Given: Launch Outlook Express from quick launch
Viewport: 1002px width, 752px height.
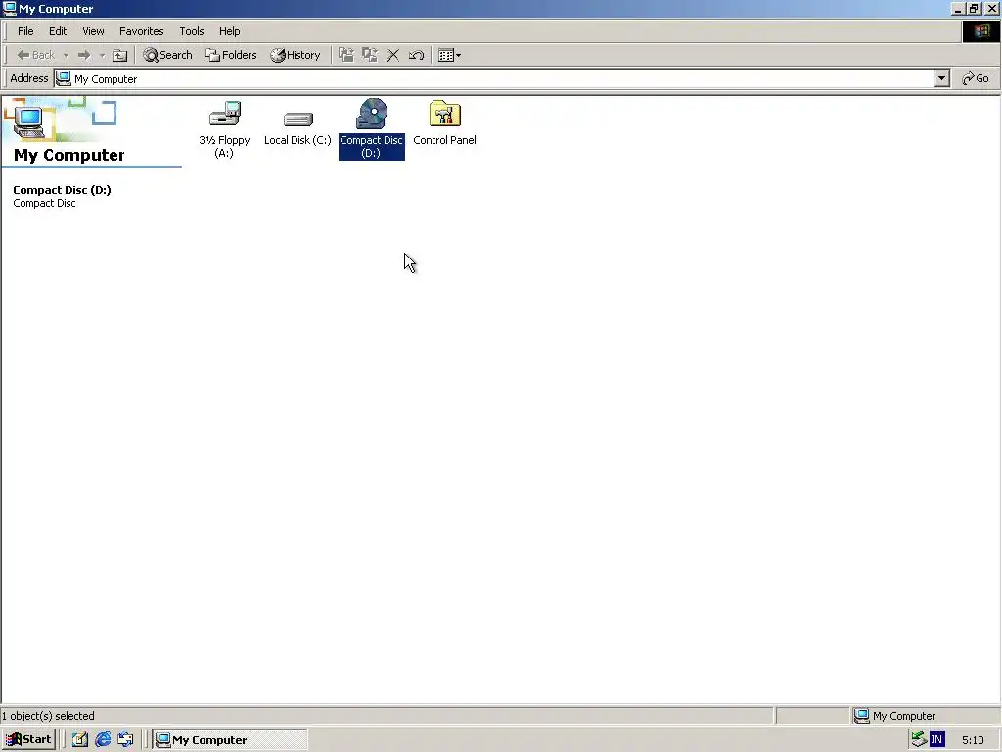Looking at the screenshot, I should pos(125,740).
